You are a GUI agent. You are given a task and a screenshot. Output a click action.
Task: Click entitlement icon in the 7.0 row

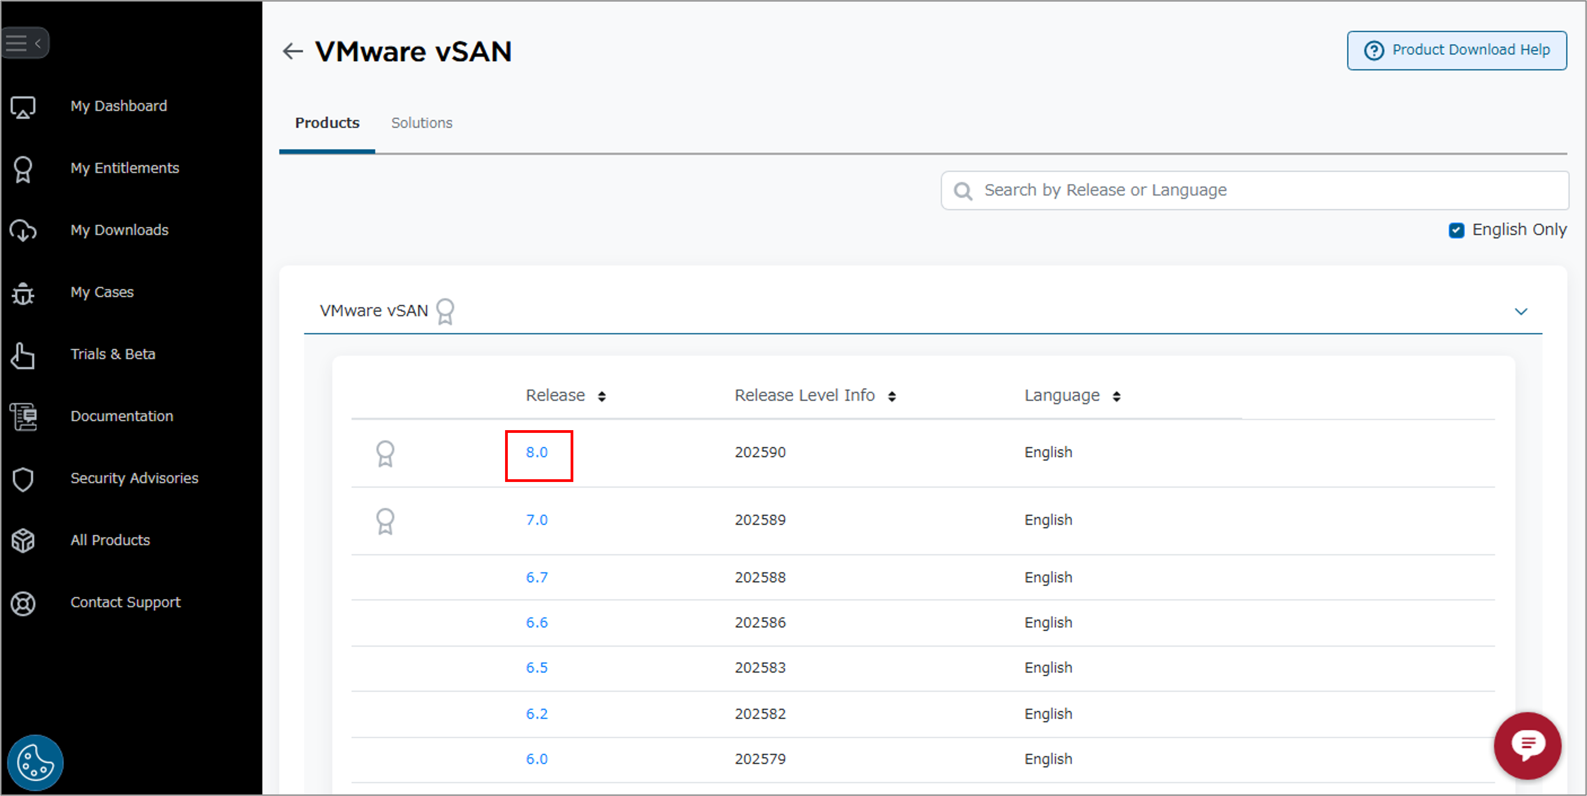coord(385,521)
